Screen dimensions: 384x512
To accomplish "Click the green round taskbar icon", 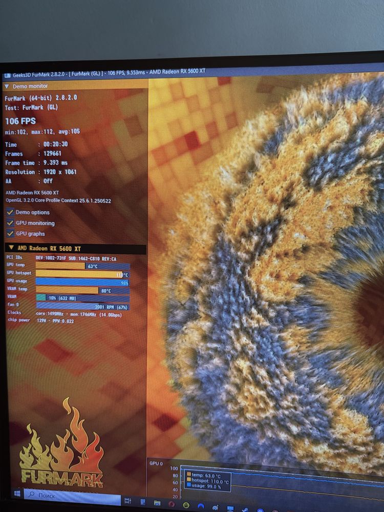I will [x=186, y=505].
